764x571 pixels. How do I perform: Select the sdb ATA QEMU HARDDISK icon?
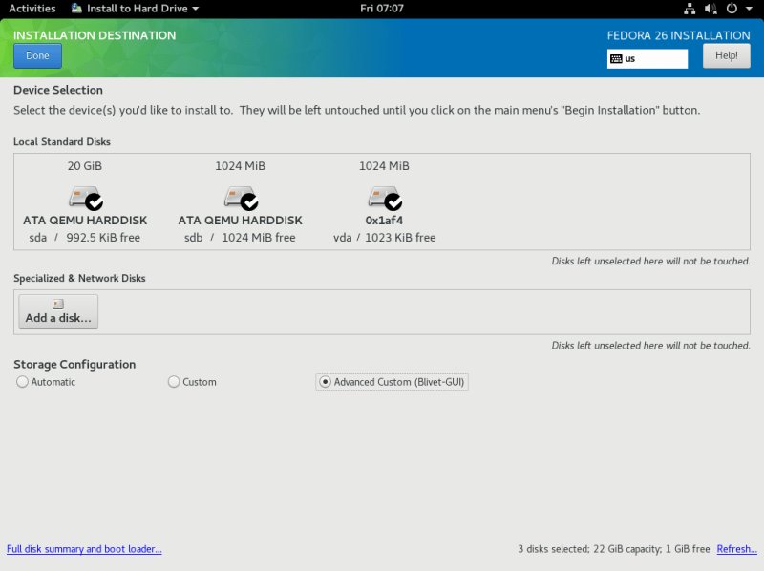pyautogui.click(x=240, y=199)
